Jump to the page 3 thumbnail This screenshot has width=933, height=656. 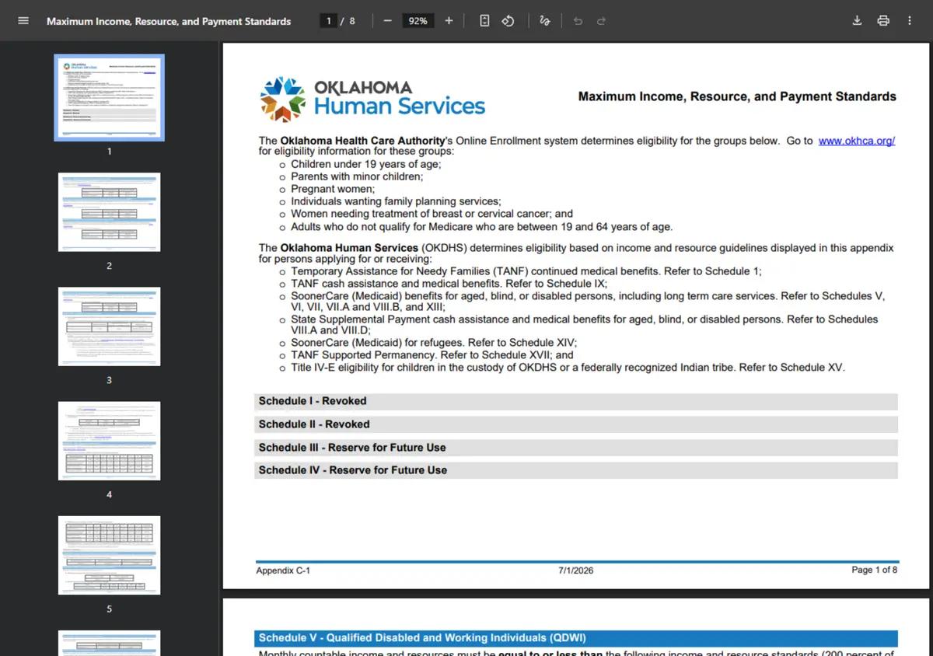[x=109, y=326]
